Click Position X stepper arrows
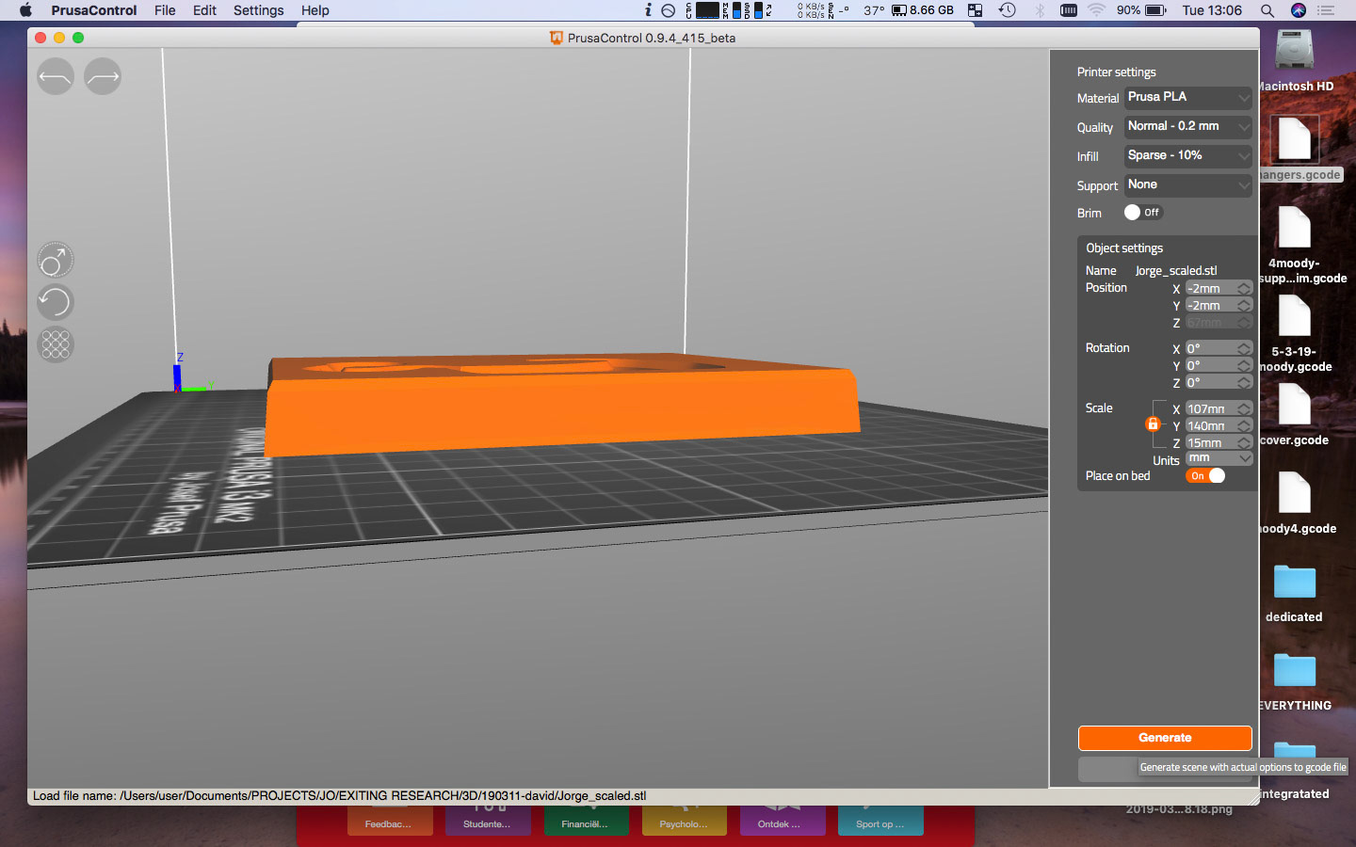The width and height of the screenshot is (1356, 847). pyautogui.click(x=1244, y=289)
